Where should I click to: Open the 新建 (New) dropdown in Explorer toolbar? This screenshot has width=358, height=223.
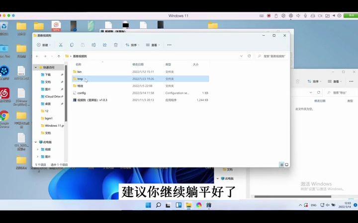click(44, 45)
